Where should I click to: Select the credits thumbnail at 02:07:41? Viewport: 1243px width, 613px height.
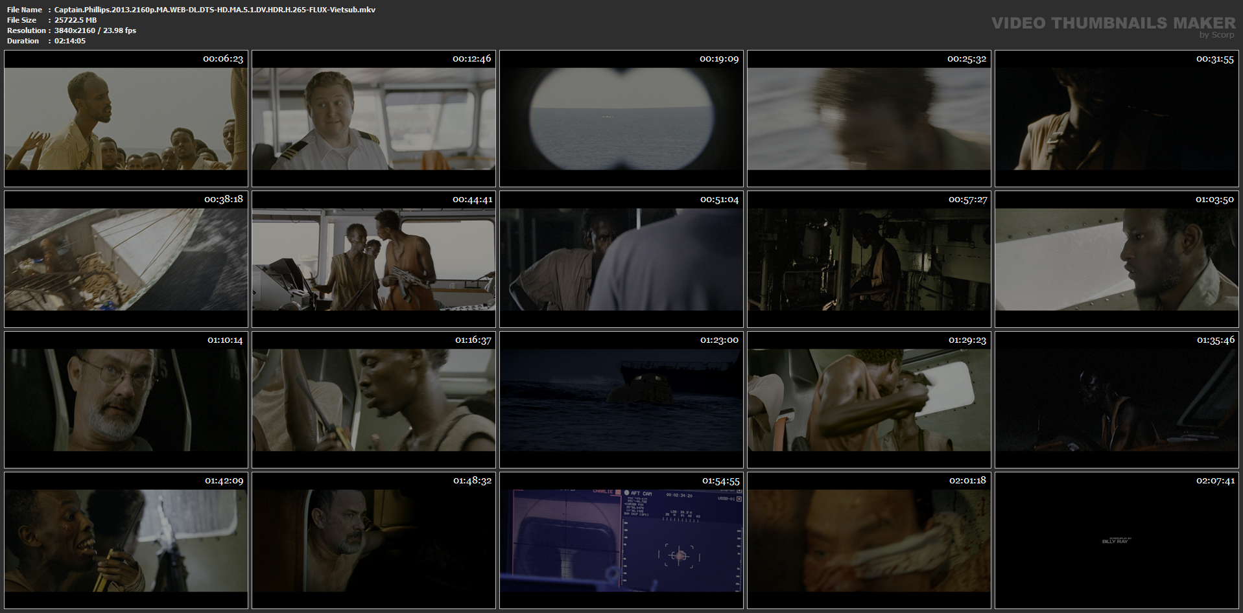coord(1117,540)
